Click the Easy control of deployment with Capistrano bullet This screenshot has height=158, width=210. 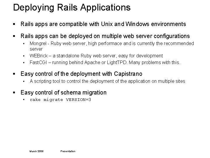pos(81,74)
